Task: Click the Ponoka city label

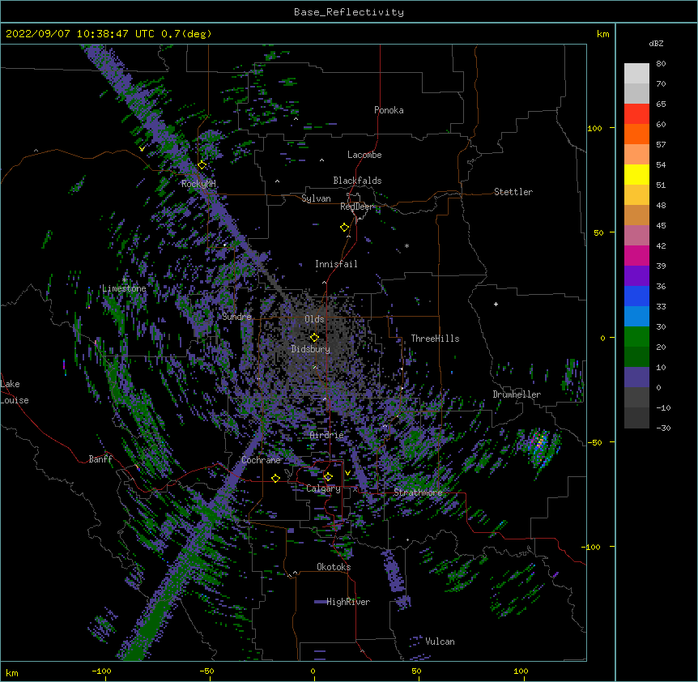Action: point(389,110)
